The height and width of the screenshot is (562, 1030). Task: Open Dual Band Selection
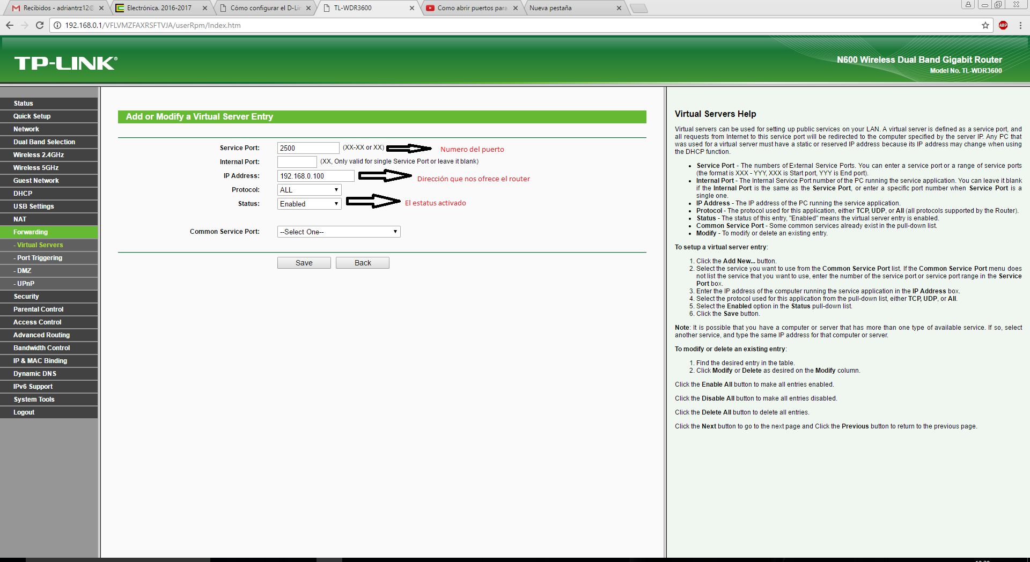49,142
